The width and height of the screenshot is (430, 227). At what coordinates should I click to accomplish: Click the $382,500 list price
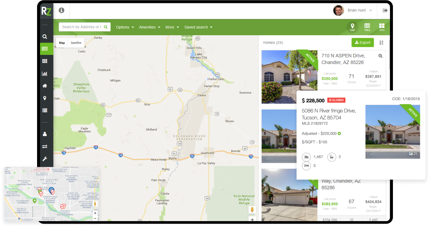click(330, 204)
